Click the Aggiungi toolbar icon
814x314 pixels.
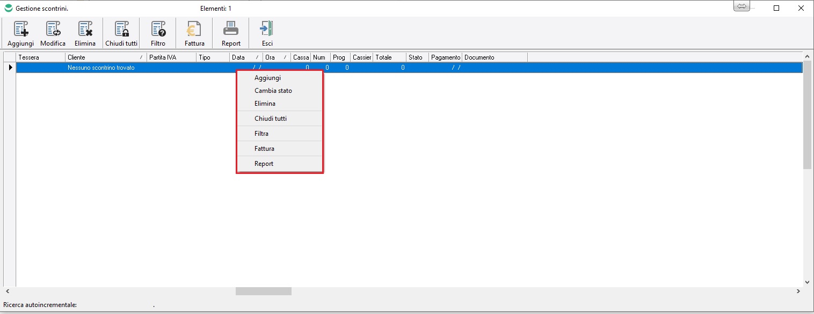point(20,29)
